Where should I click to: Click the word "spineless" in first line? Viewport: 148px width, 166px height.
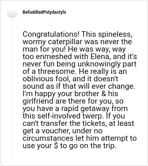click(115, 35)
